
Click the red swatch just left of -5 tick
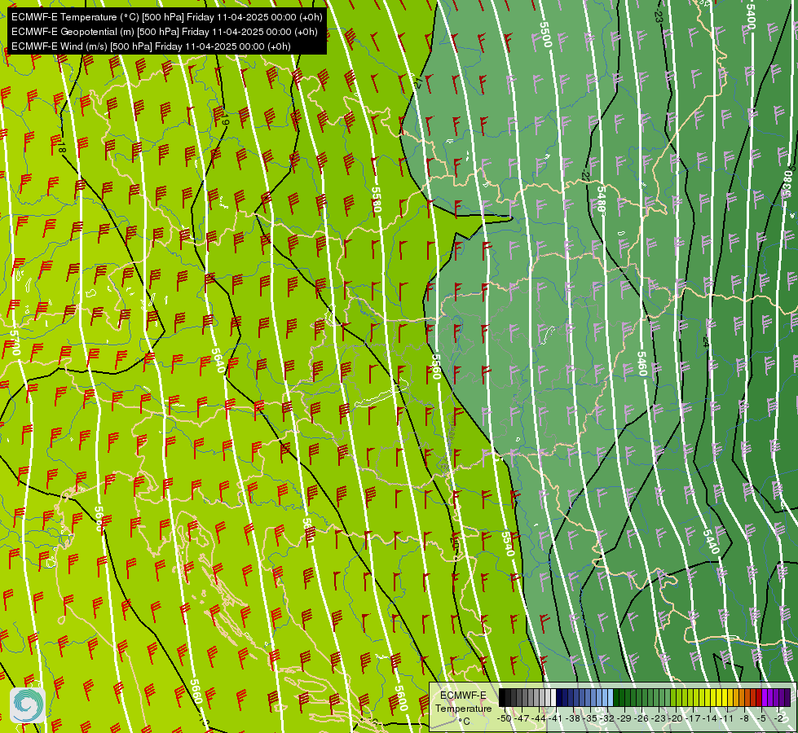[x=759, y=697]
